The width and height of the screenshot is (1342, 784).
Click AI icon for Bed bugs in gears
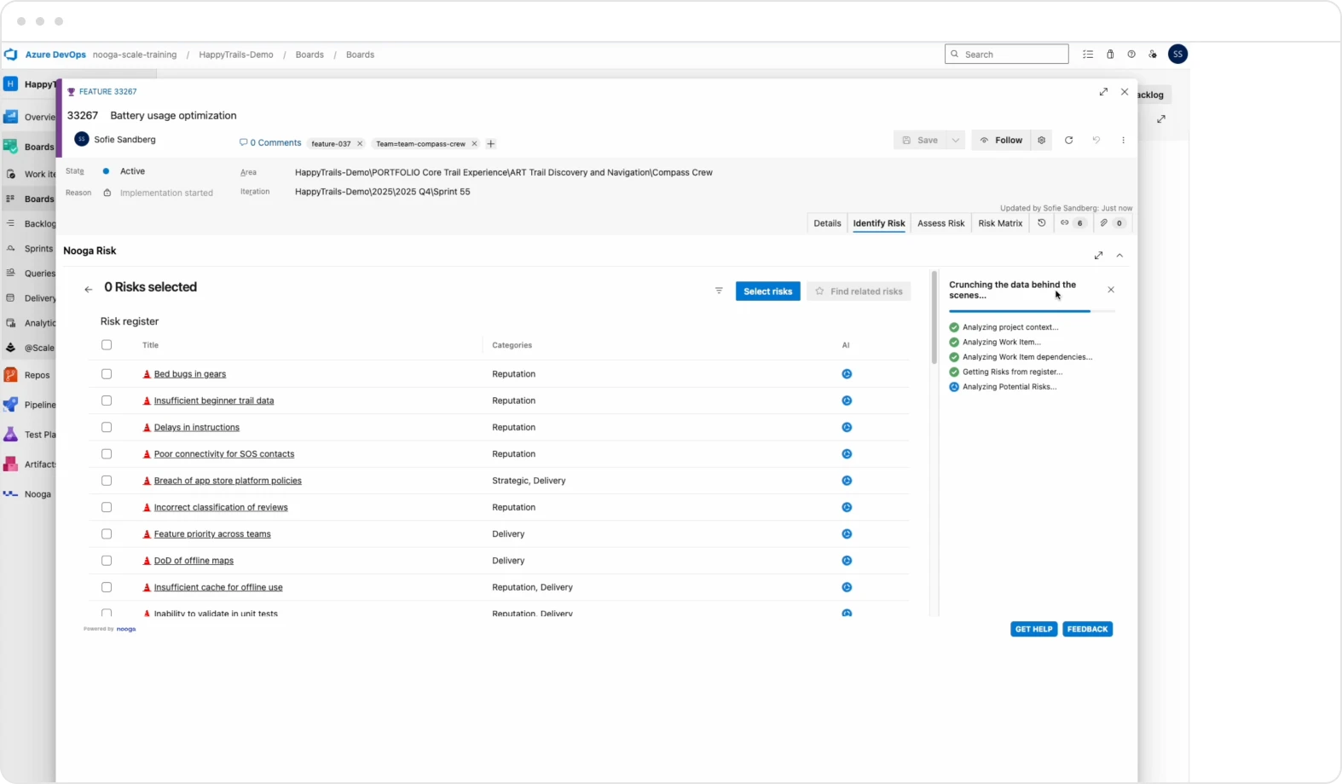(x=847, y=374)
